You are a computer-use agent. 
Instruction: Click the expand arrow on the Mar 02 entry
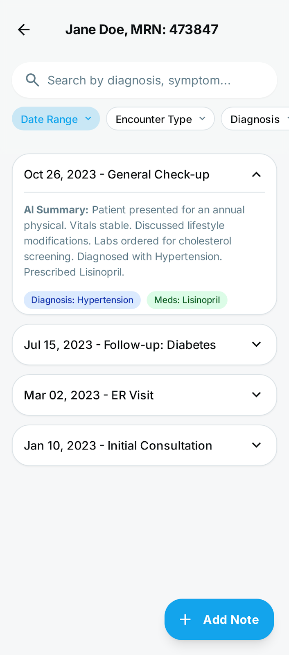pos(256,395)
